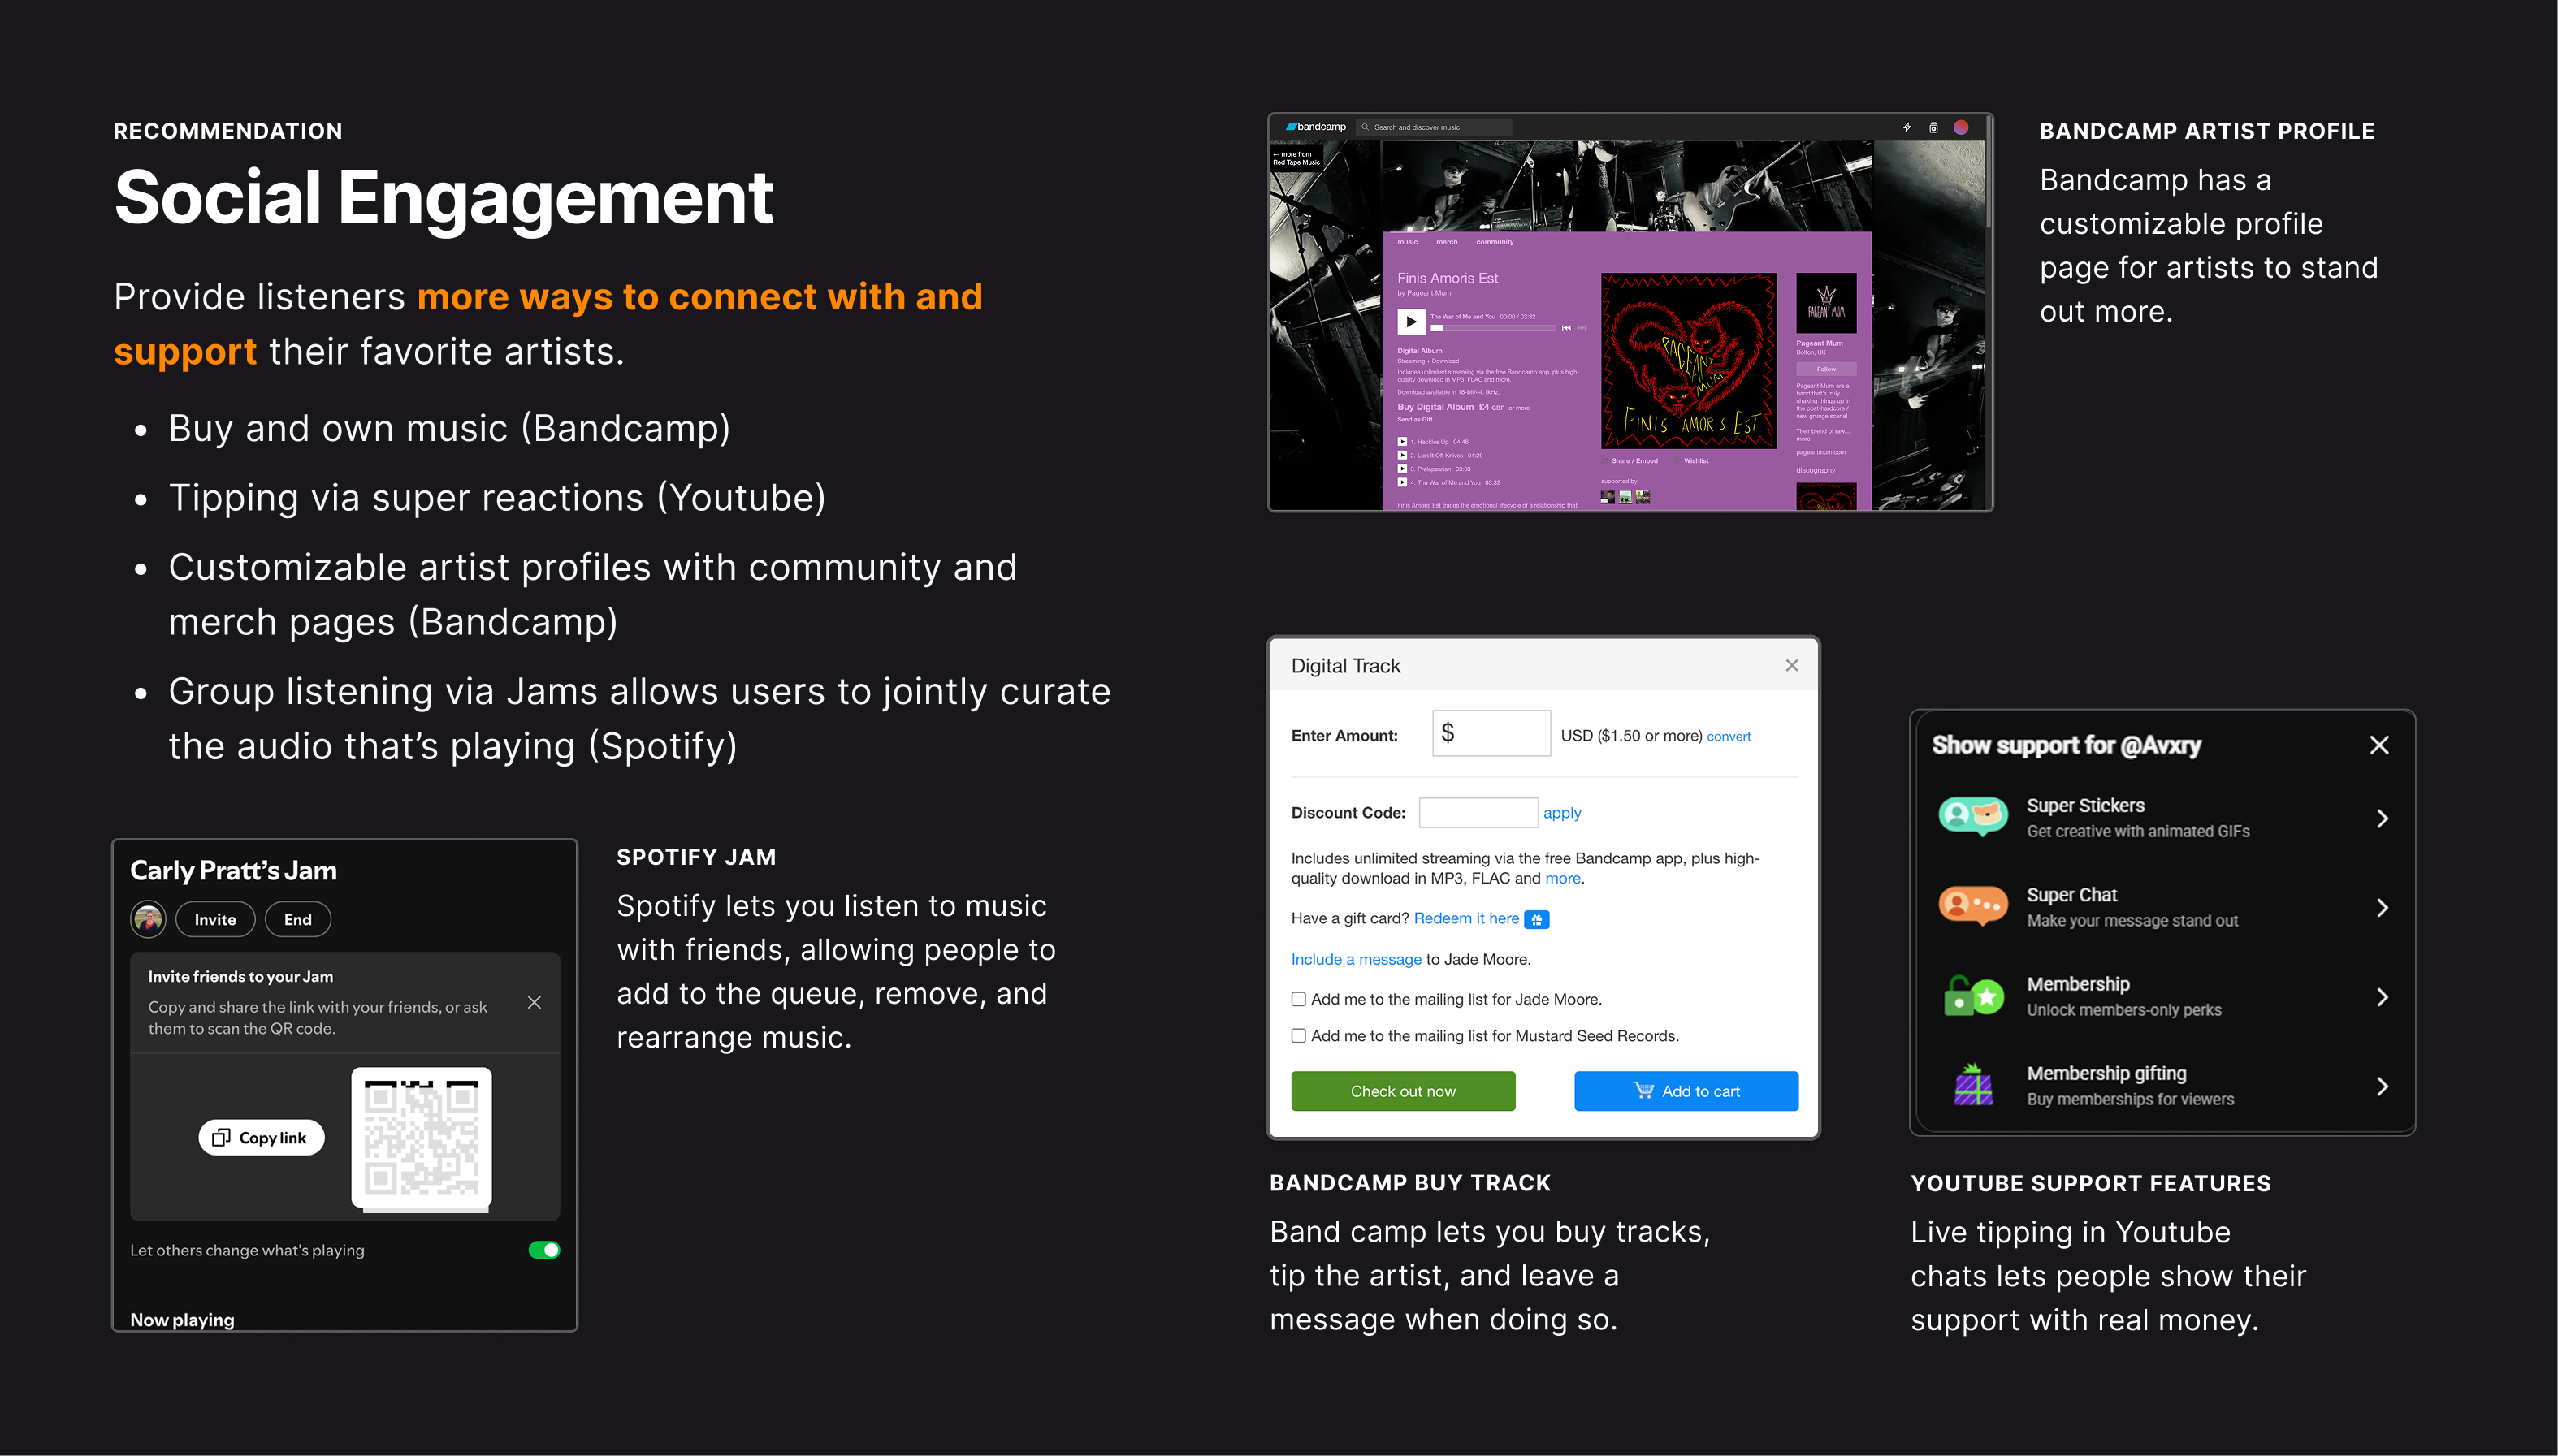The width and height of the screenshot is (2558, 1456).
Task: Dismiss the Invite friends to your Jam banner
Action: 534,1002
